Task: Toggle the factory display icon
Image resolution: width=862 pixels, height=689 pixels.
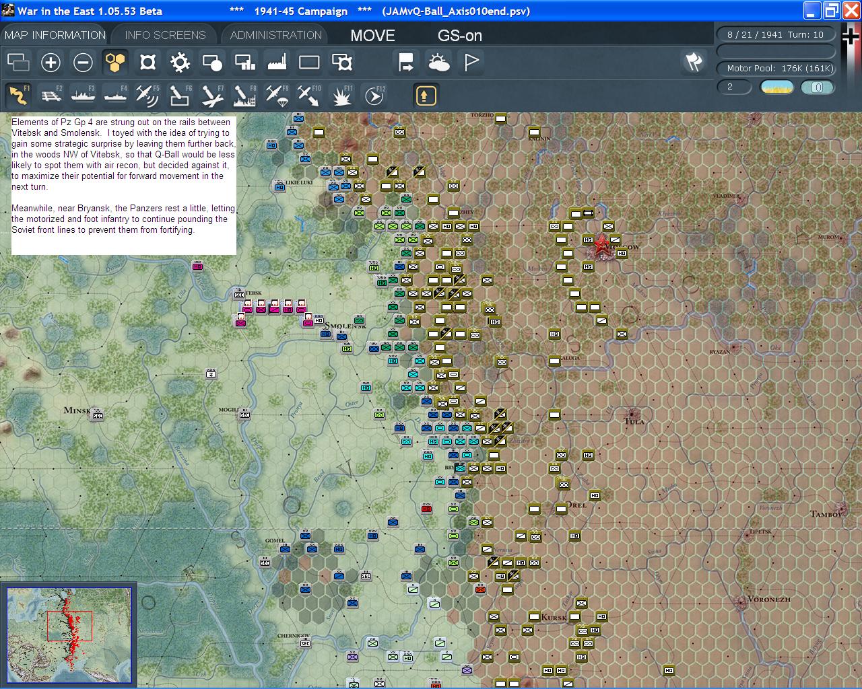Action: (277, 63)
